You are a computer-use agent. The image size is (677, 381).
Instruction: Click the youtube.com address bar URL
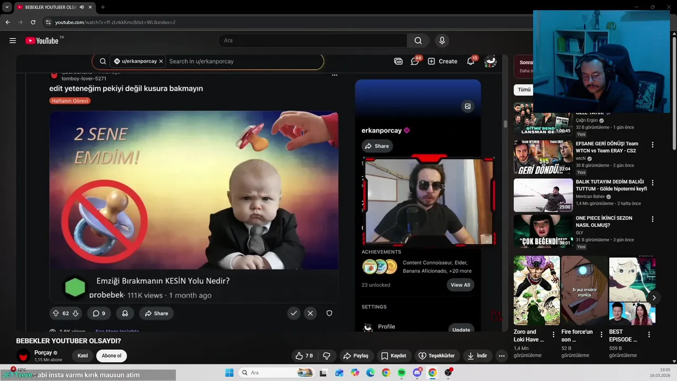coord(115,22)
